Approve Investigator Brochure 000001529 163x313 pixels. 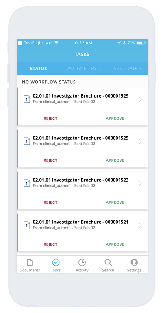[x=115, y=118]
